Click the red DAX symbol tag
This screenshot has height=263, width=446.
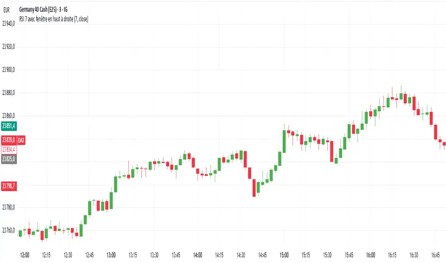coord(22,140)
